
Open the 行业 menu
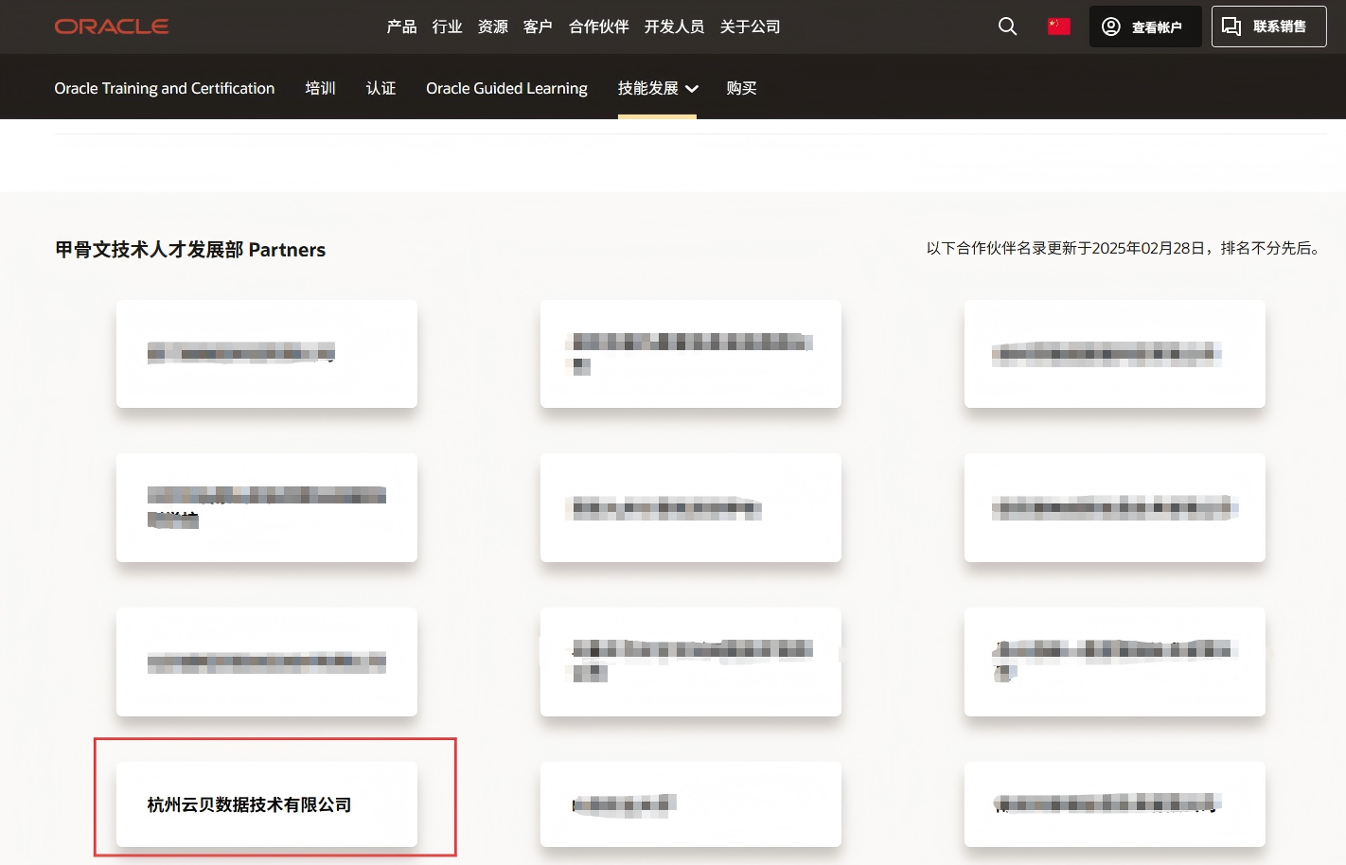[448, 26]
